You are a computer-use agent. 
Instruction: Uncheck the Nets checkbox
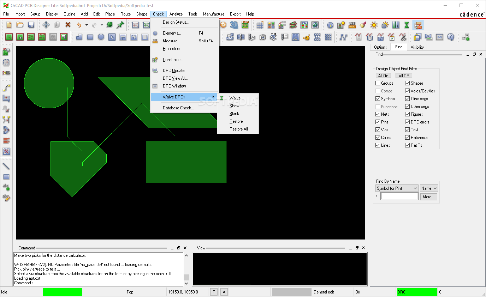tap(378, 114)
